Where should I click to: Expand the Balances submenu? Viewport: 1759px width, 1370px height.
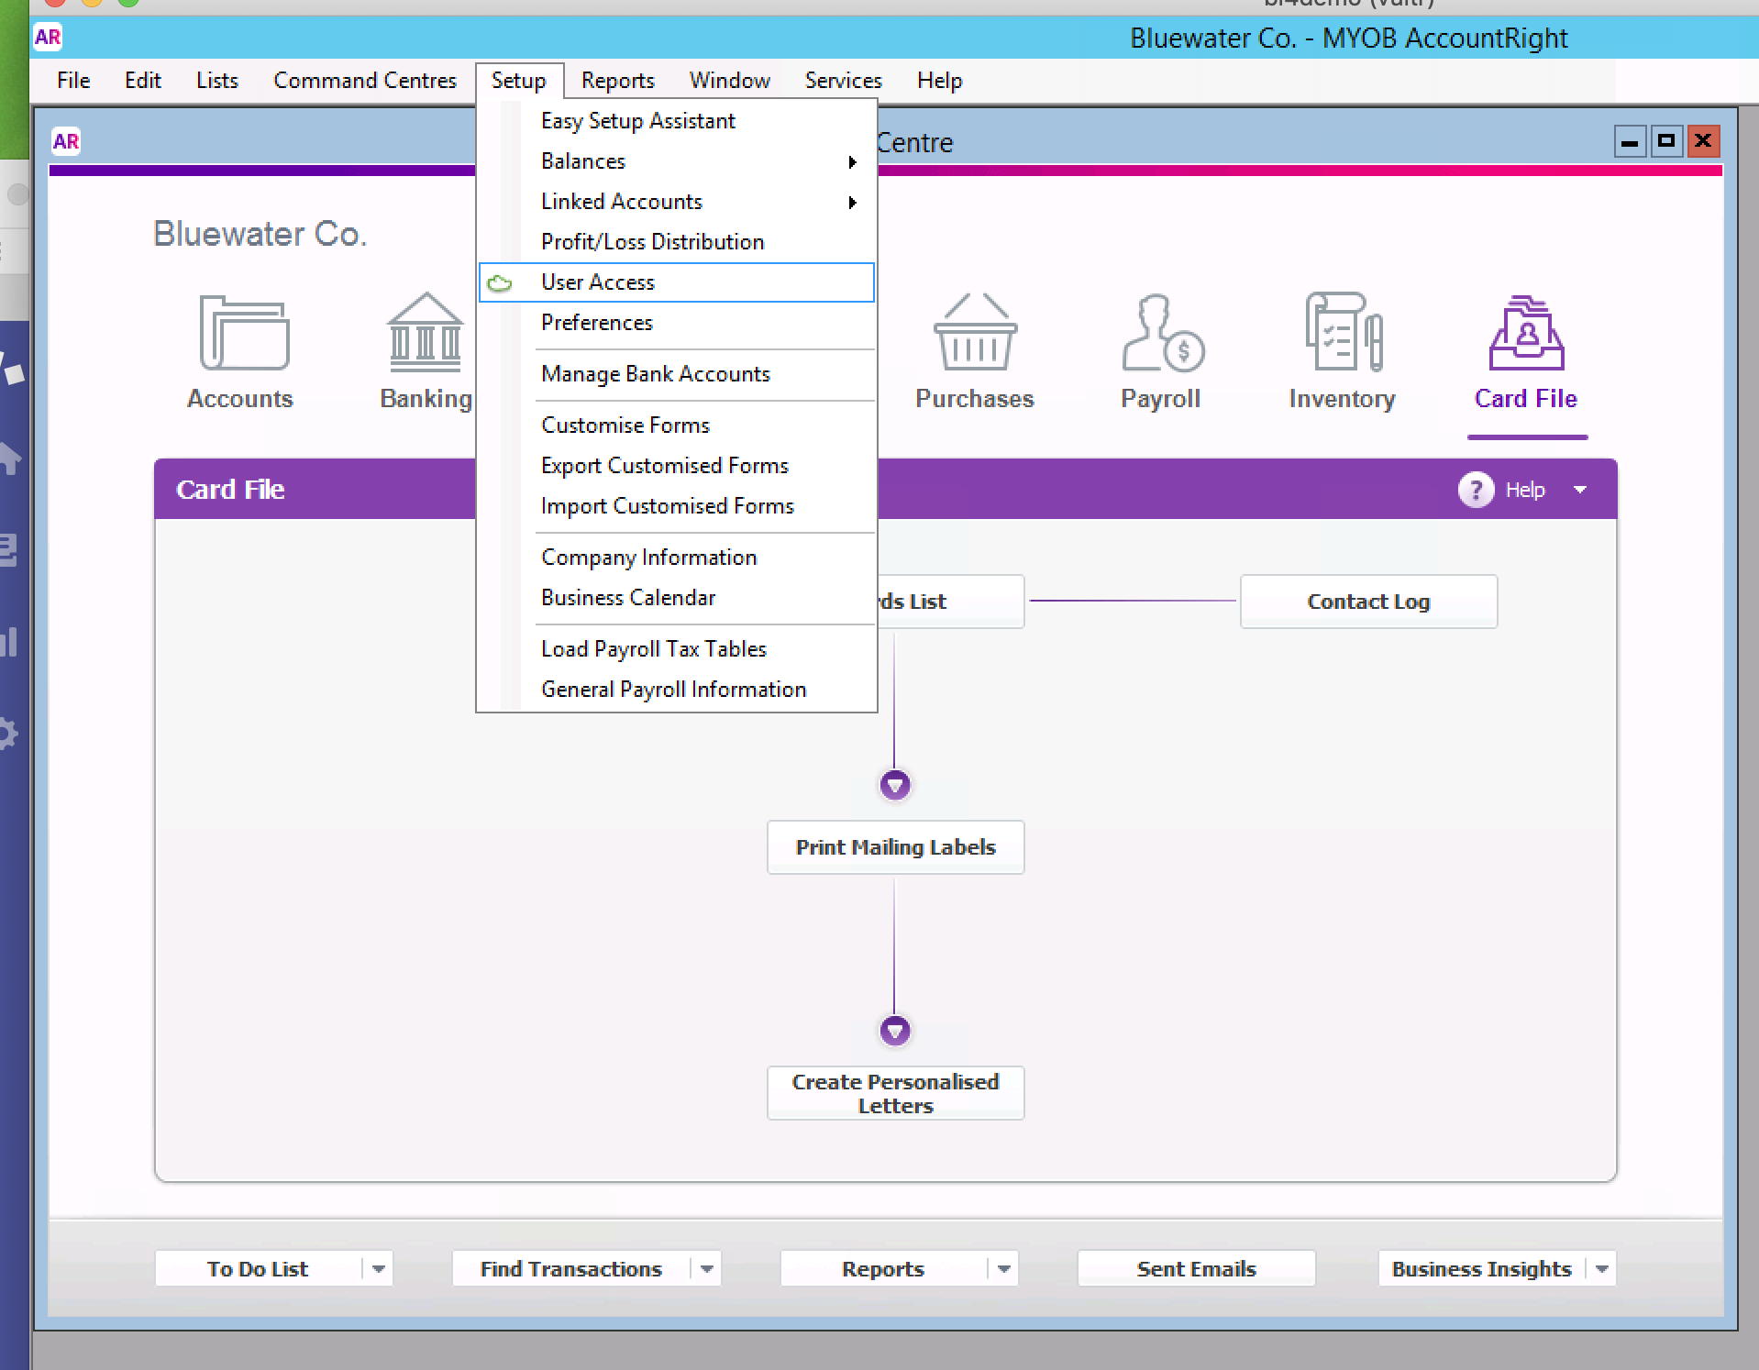click(677, 161)
